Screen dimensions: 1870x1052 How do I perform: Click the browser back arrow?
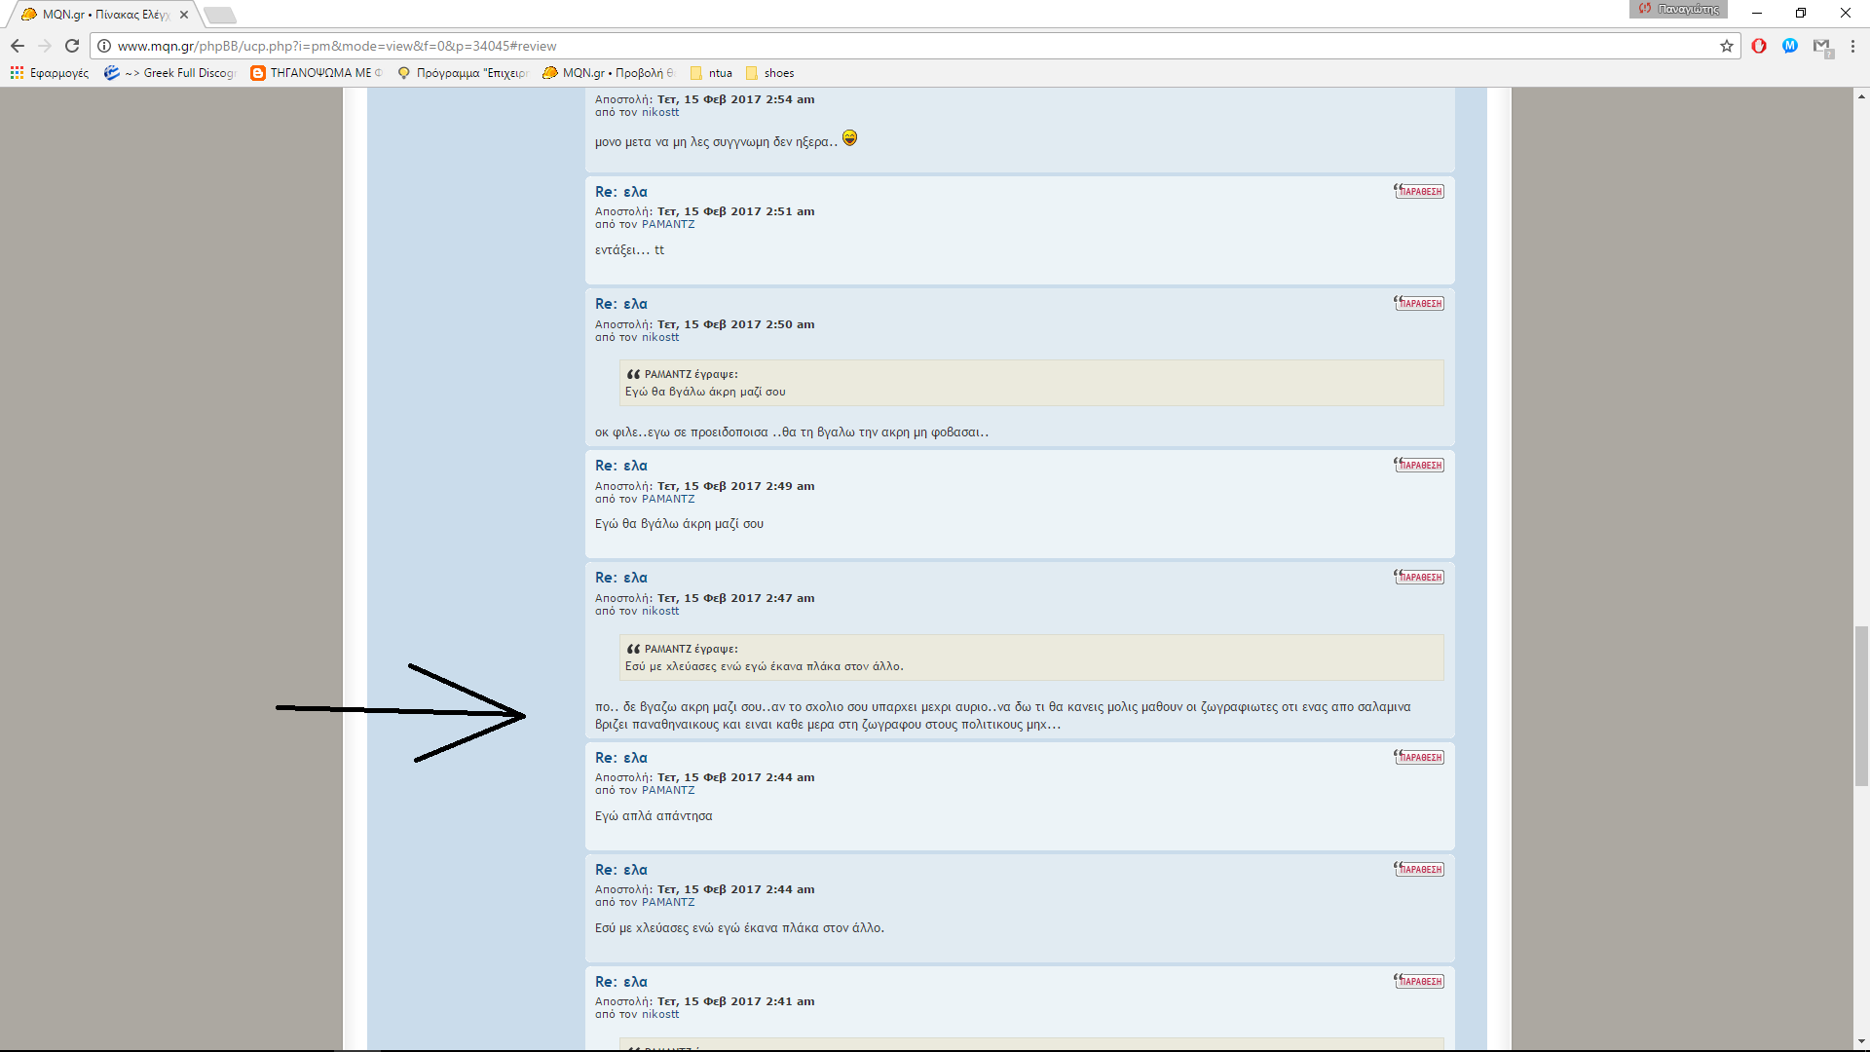pos(18,46)
